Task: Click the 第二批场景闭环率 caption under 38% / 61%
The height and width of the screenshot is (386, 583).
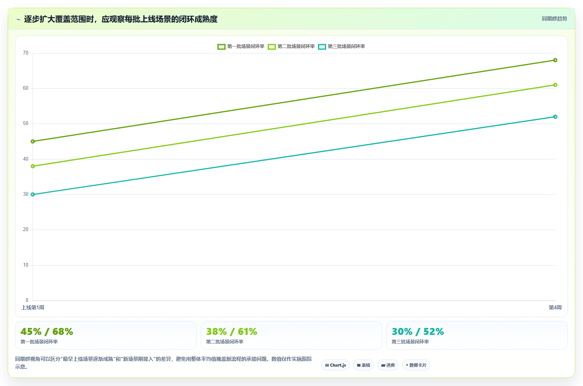Action: click(x=225, y=342)
